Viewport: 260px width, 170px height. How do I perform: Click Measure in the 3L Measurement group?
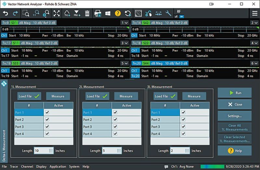point(194,96)
